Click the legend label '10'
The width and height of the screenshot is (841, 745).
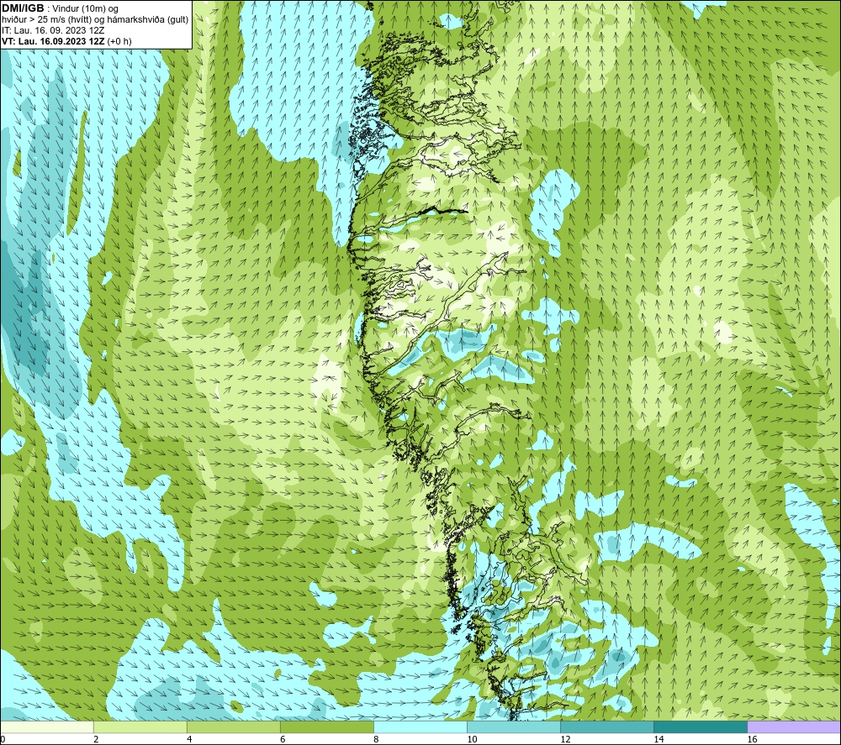[472, 740]
